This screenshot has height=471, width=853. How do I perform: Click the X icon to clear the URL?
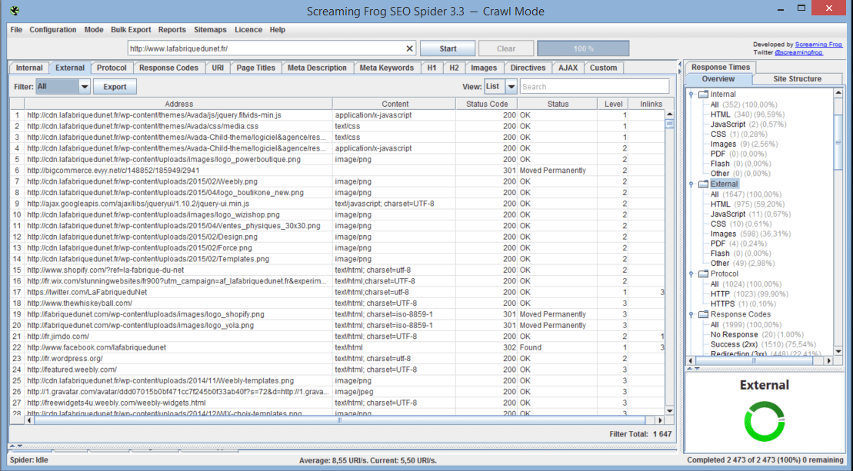(409, 48)
